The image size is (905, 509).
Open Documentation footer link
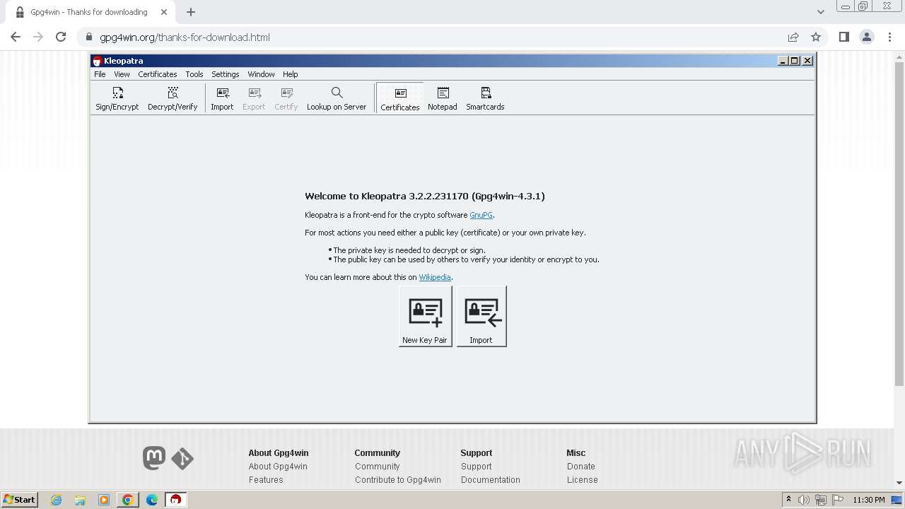pyautogui.click(x=491, y=480)
